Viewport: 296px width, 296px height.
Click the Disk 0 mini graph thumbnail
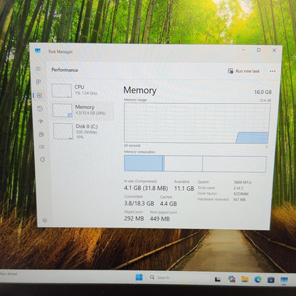(x=63, y=131)
